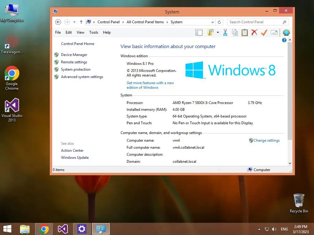Click Control Panel breadcrumb in address bar
Image resolution: width=314 pixels, height=235 pixels.
[108, 22]
